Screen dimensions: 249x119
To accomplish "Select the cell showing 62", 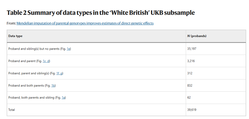I will pos(189,98).
